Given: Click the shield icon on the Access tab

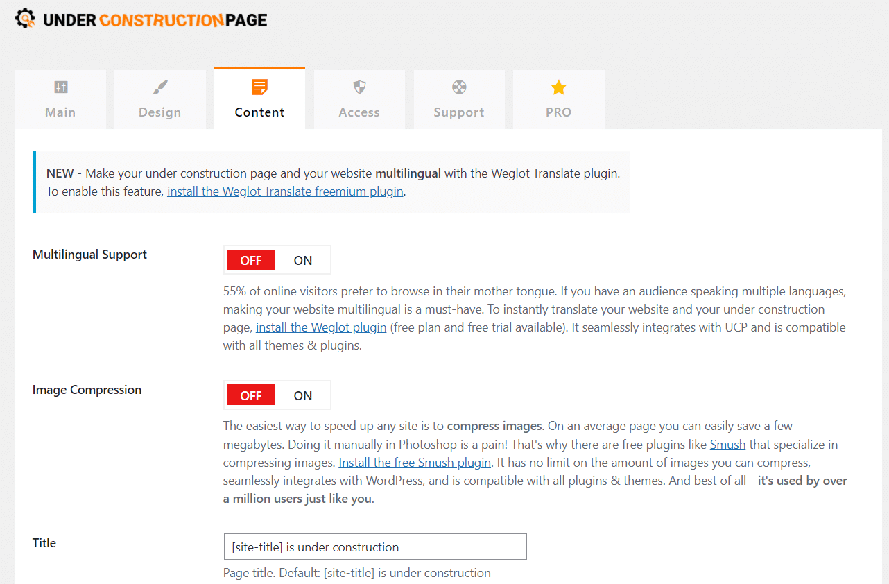Looking at the screenshot, I should click(x=359, y=87).
